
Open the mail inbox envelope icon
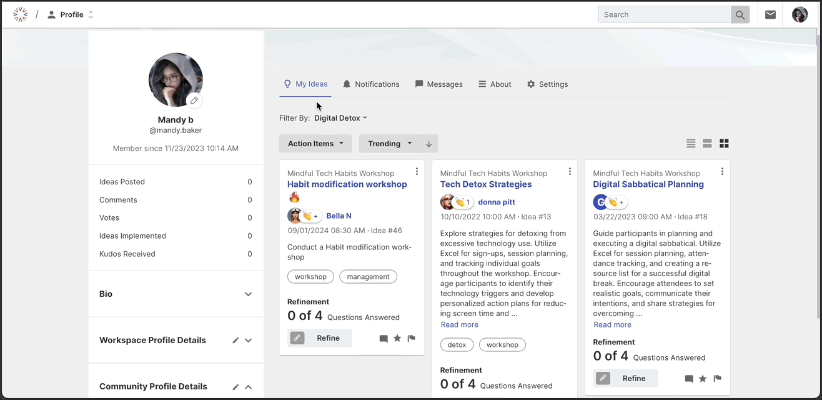tap(770, 14)
